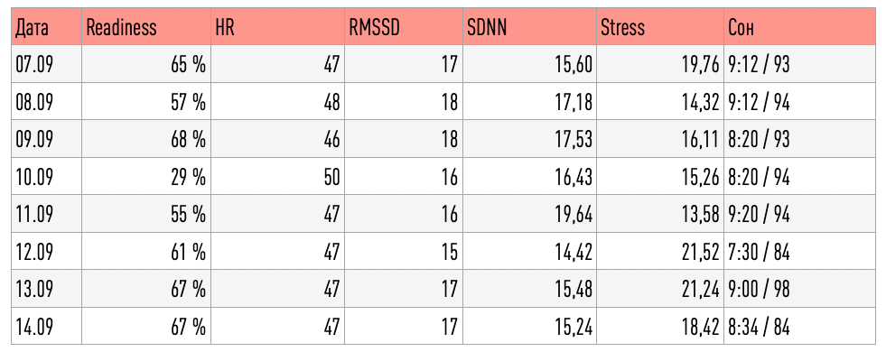Select the SDNN column header
The height and width of the screenshot is (352, 886).
click(x=529, y=26)
